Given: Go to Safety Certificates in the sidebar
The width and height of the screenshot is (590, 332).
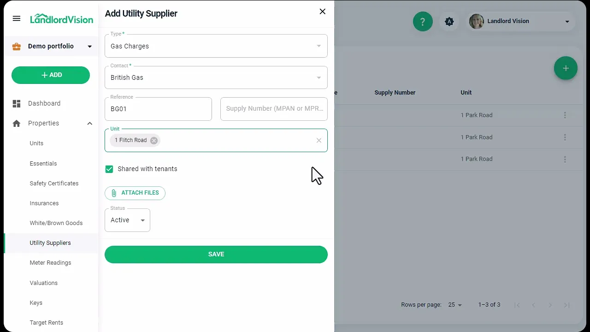Looking at the screenshot, I should pyautogui.click(x=54, y=183).
